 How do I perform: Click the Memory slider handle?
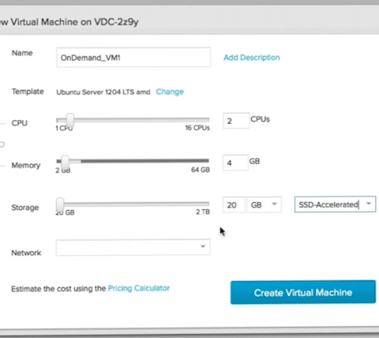pos(66,162)
